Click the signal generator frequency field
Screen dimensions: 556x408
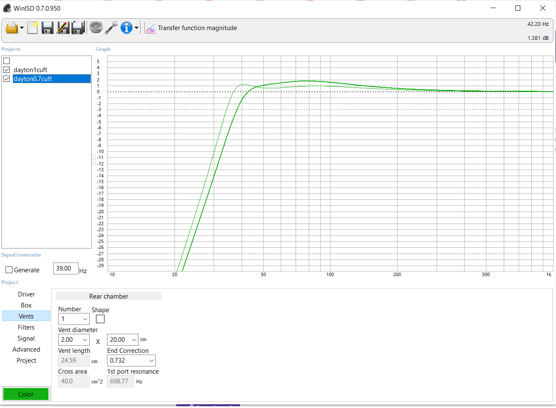coord(65,268)
